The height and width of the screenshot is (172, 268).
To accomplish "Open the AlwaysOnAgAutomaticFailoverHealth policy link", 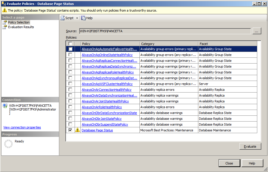I will click(109, 49).
